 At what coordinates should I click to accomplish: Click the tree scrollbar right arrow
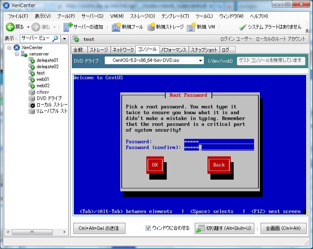coord(64,232)
